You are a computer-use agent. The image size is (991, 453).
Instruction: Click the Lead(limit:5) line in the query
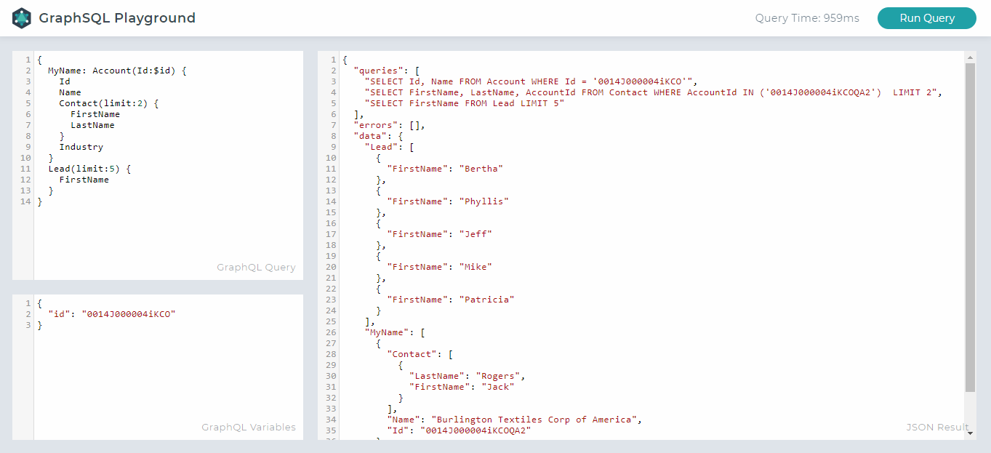87,168
